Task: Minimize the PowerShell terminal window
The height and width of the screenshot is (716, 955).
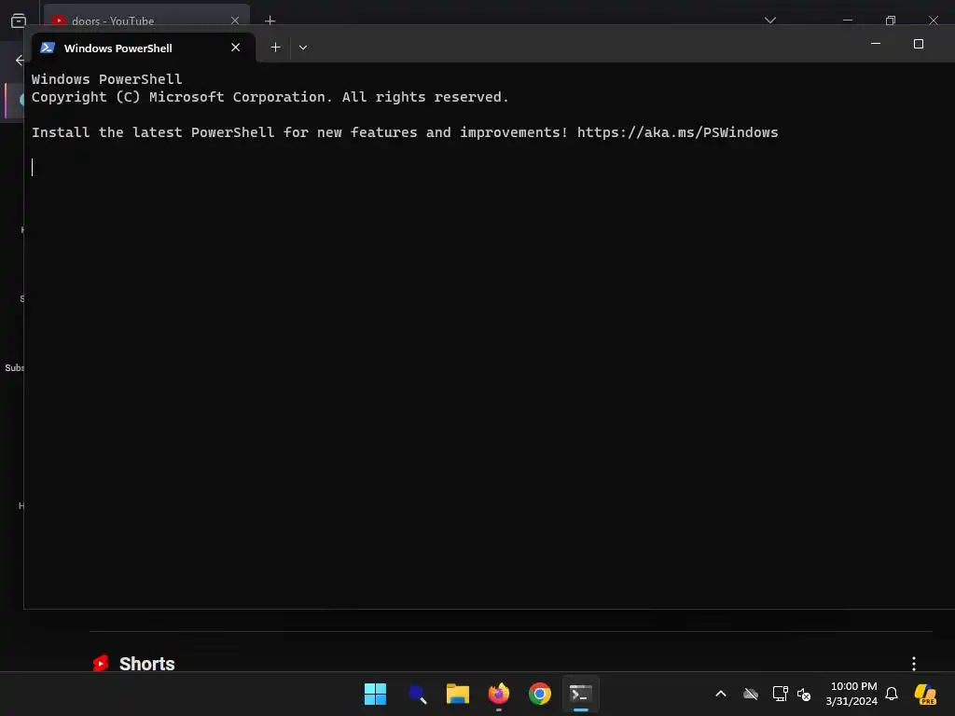Action: (x=876, y=44)
